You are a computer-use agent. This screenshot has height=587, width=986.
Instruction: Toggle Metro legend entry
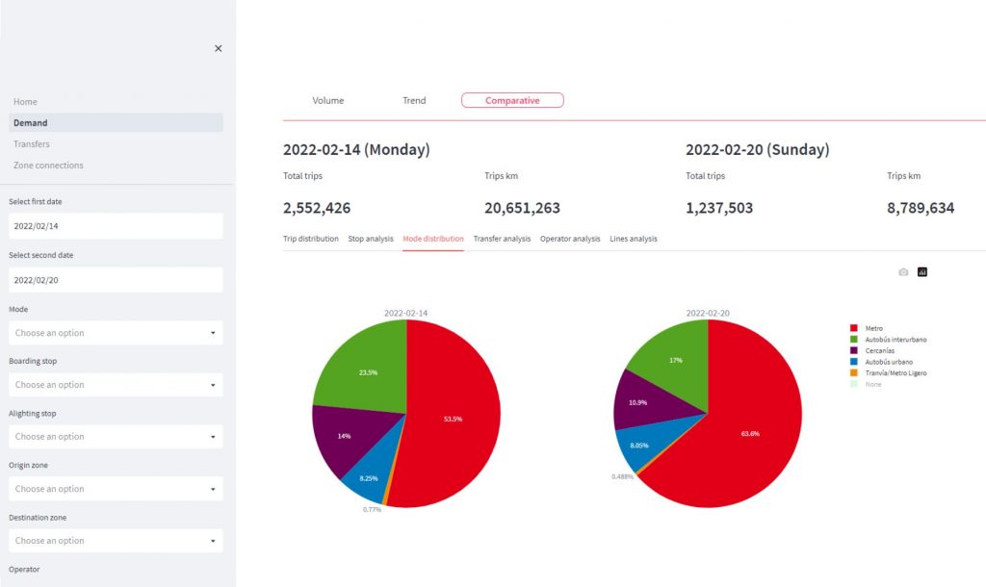pos(874,328)
